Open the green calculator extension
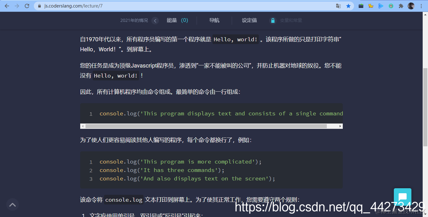This screenshot has height=217, width=428. [391, 6]
